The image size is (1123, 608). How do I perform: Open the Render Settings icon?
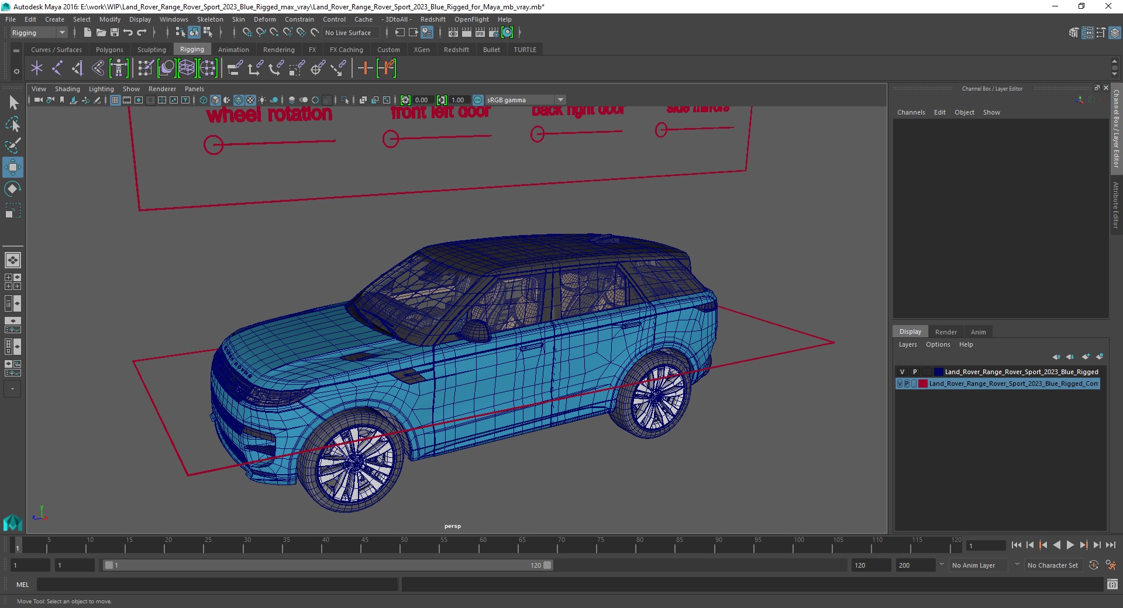pos(494,33)
